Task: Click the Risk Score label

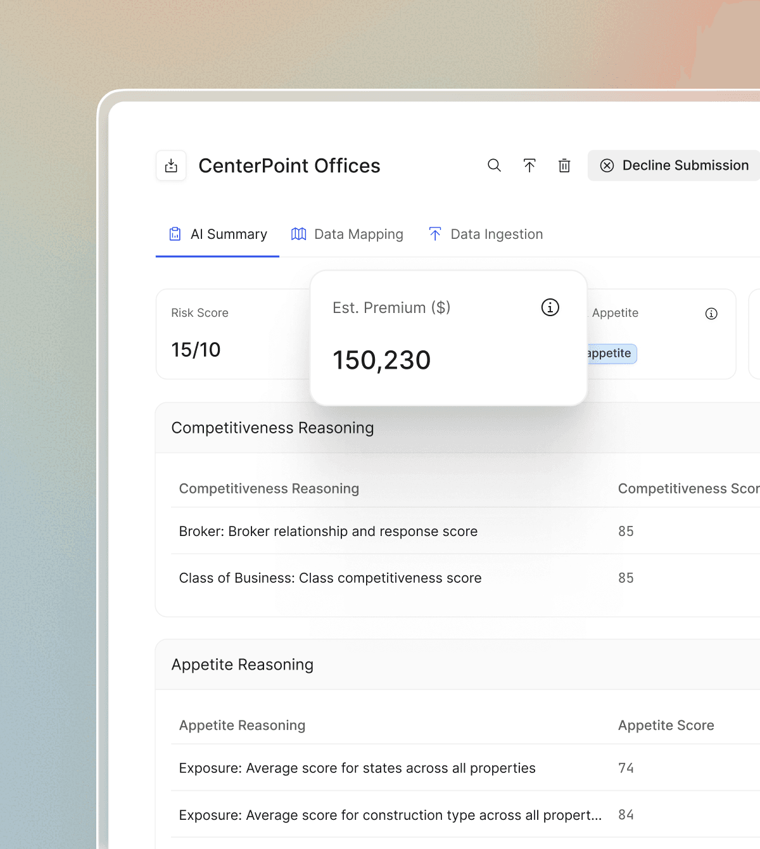Action: coord(199,313)
